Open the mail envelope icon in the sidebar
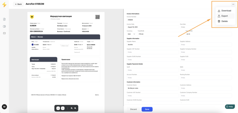238x113 pixels. [5, 33]
